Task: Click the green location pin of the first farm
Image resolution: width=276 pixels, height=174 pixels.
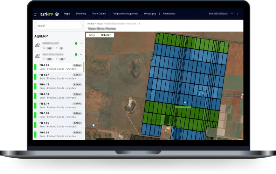Action: 76,44
